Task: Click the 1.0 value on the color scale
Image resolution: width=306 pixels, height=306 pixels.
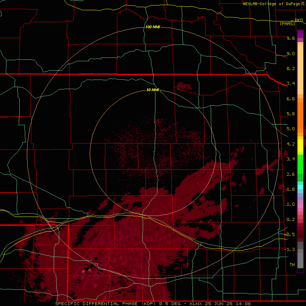Action: (291, 204)
